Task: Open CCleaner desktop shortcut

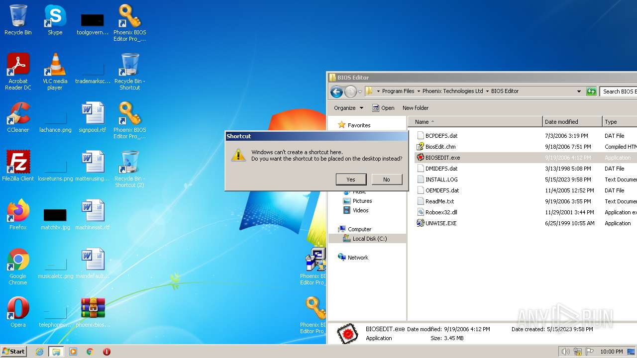Action: coord(18,117)
